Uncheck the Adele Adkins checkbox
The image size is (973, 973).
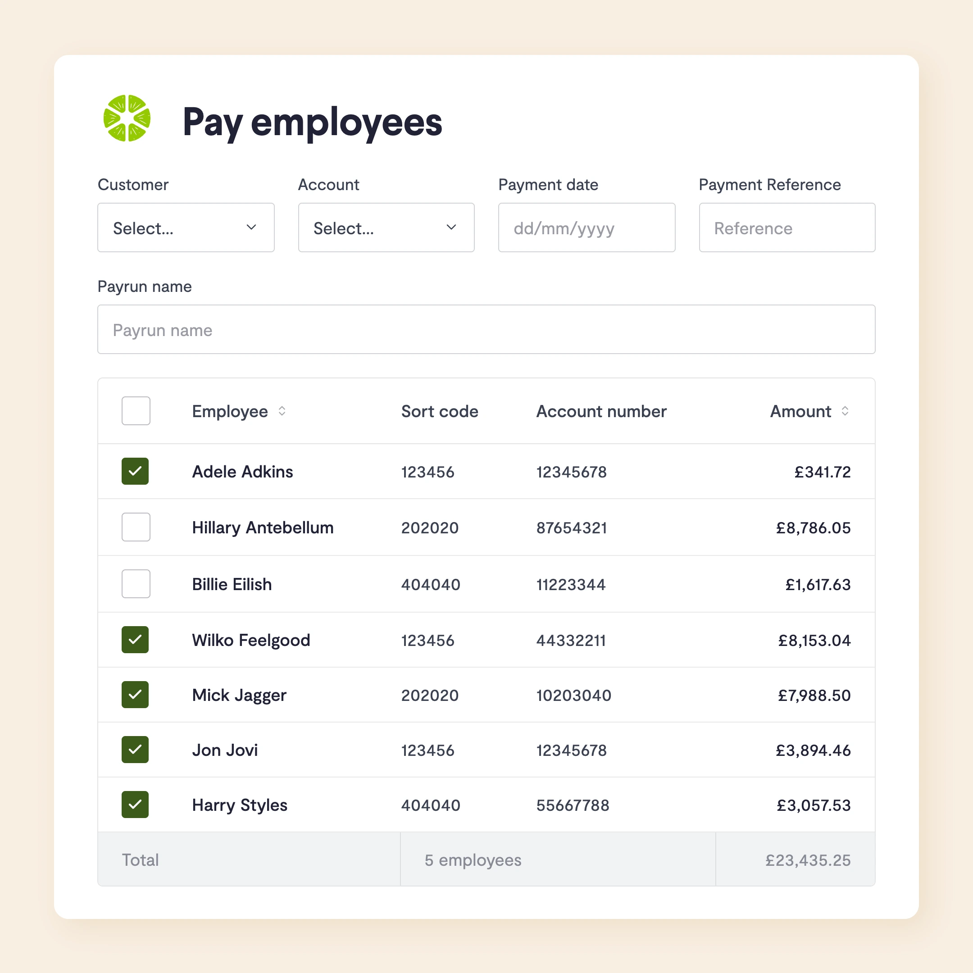[x=135, y=471]
